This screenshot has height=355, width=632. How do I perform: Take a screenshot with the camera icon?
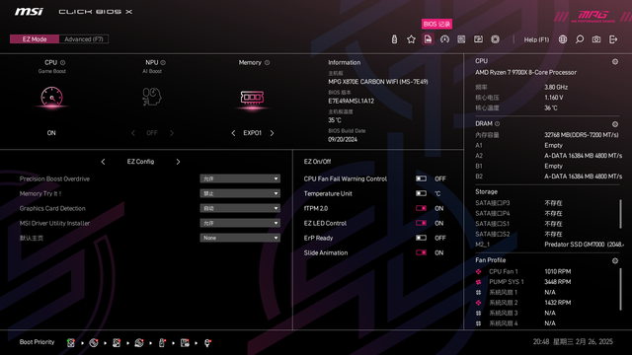pos(596,39)
